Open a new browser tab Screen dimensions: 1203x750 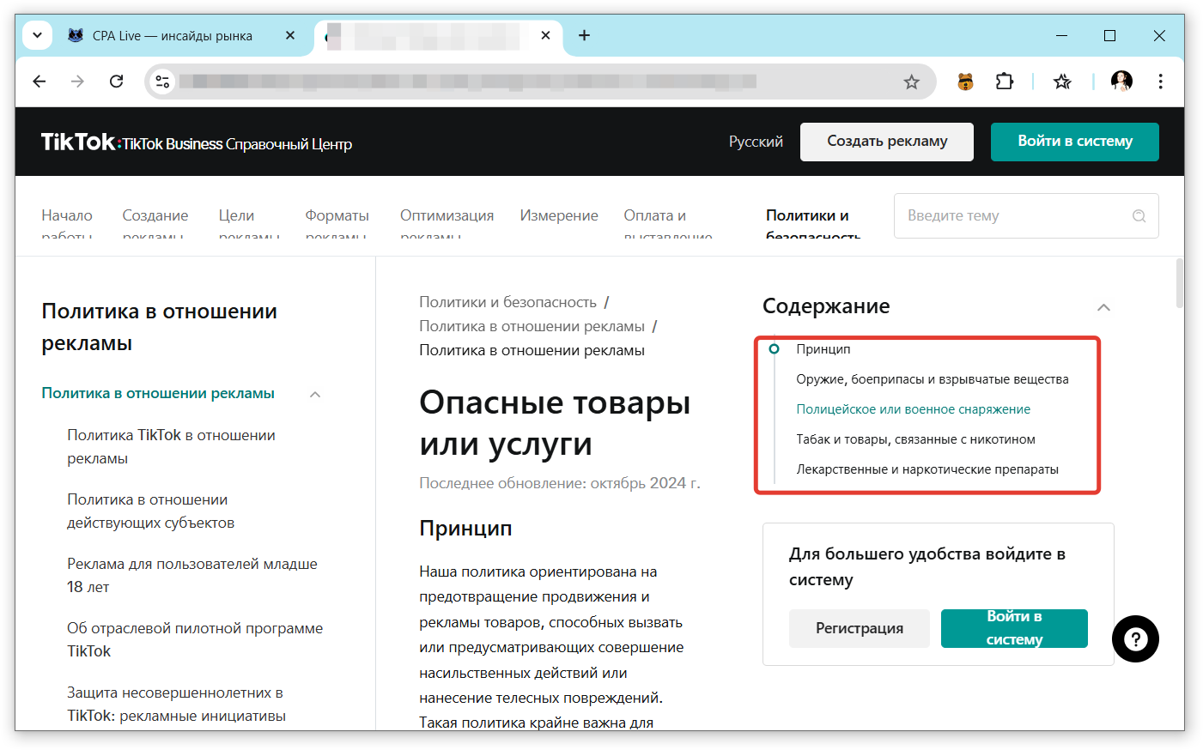click(x=584, y=35)
